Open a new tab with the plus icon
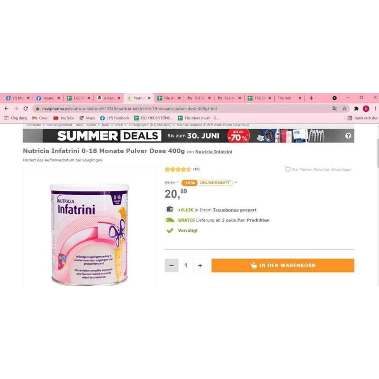Image resolution: width=379 pixels, height=379 pixels. pyautogui.click(x=311, y=98)
